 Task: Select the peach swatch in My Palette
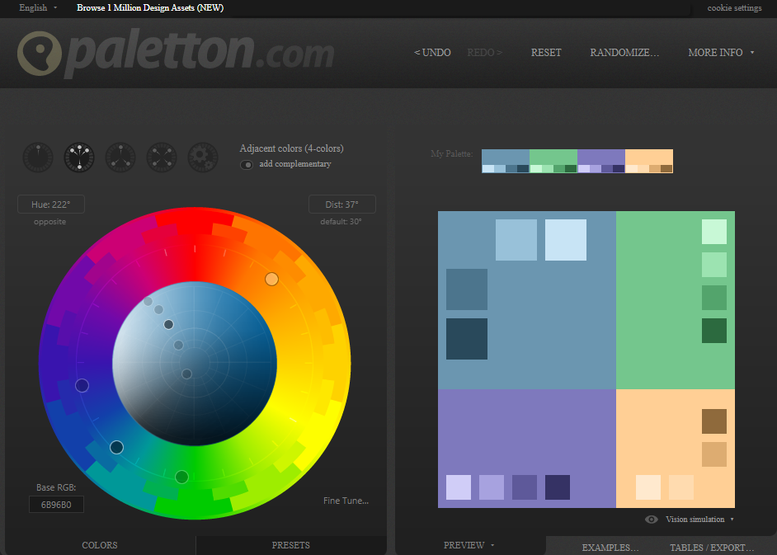tap(648, 157)
